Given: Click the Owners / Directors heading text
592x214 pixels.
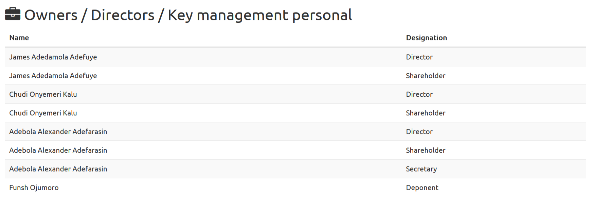Looking at the screenshot, I should click(x=188, y=15).
